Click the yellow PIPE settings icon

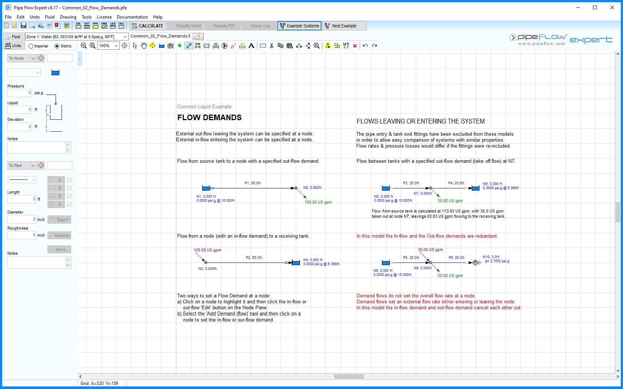[x=95, y=26]
